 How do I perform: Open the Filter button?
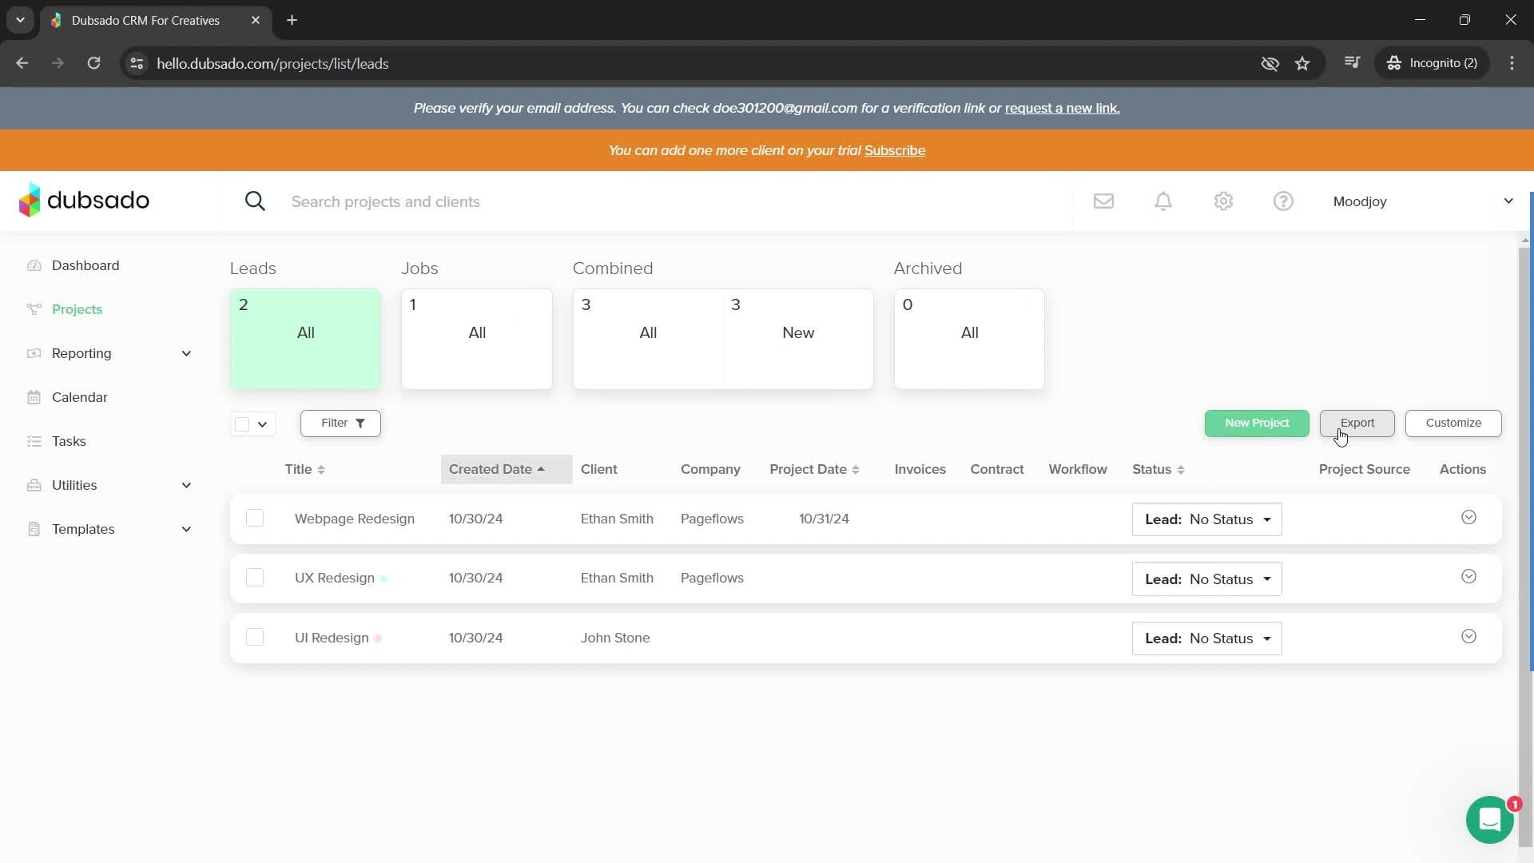point(340,424)
